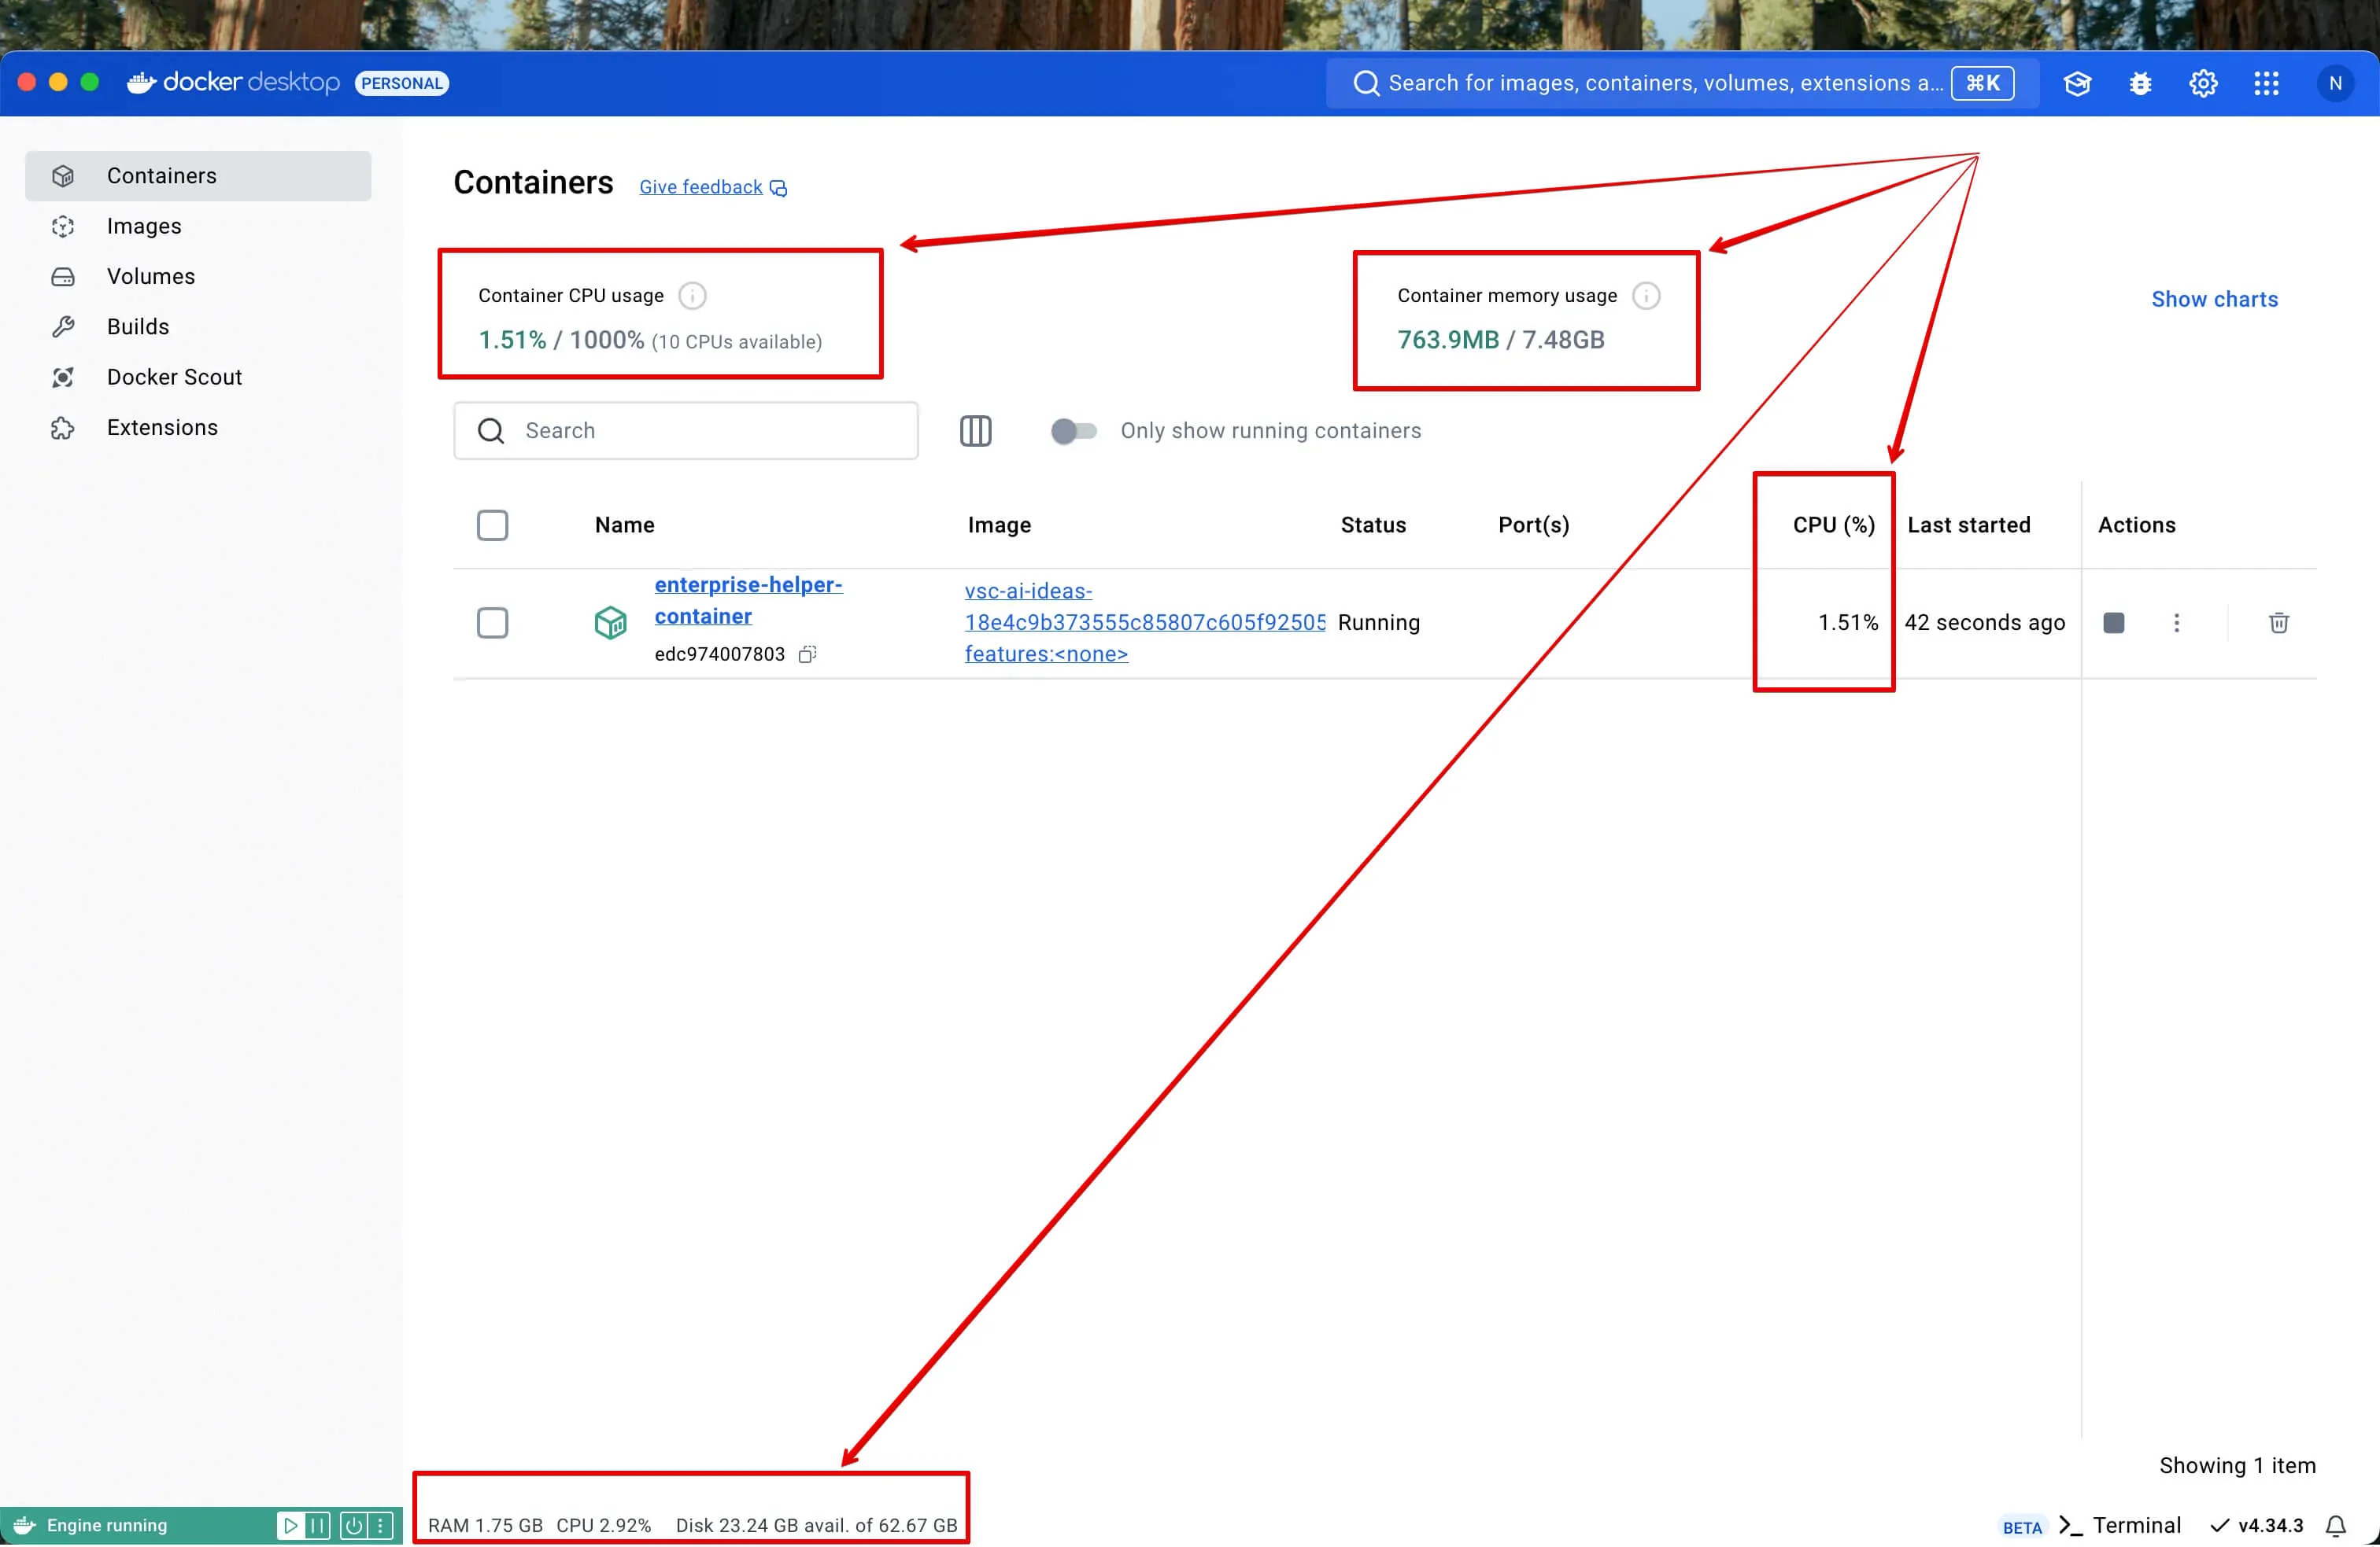Open the Learning center graduation cap icon
The width and height of the screenshot is (2380, 1547).
2077,83
